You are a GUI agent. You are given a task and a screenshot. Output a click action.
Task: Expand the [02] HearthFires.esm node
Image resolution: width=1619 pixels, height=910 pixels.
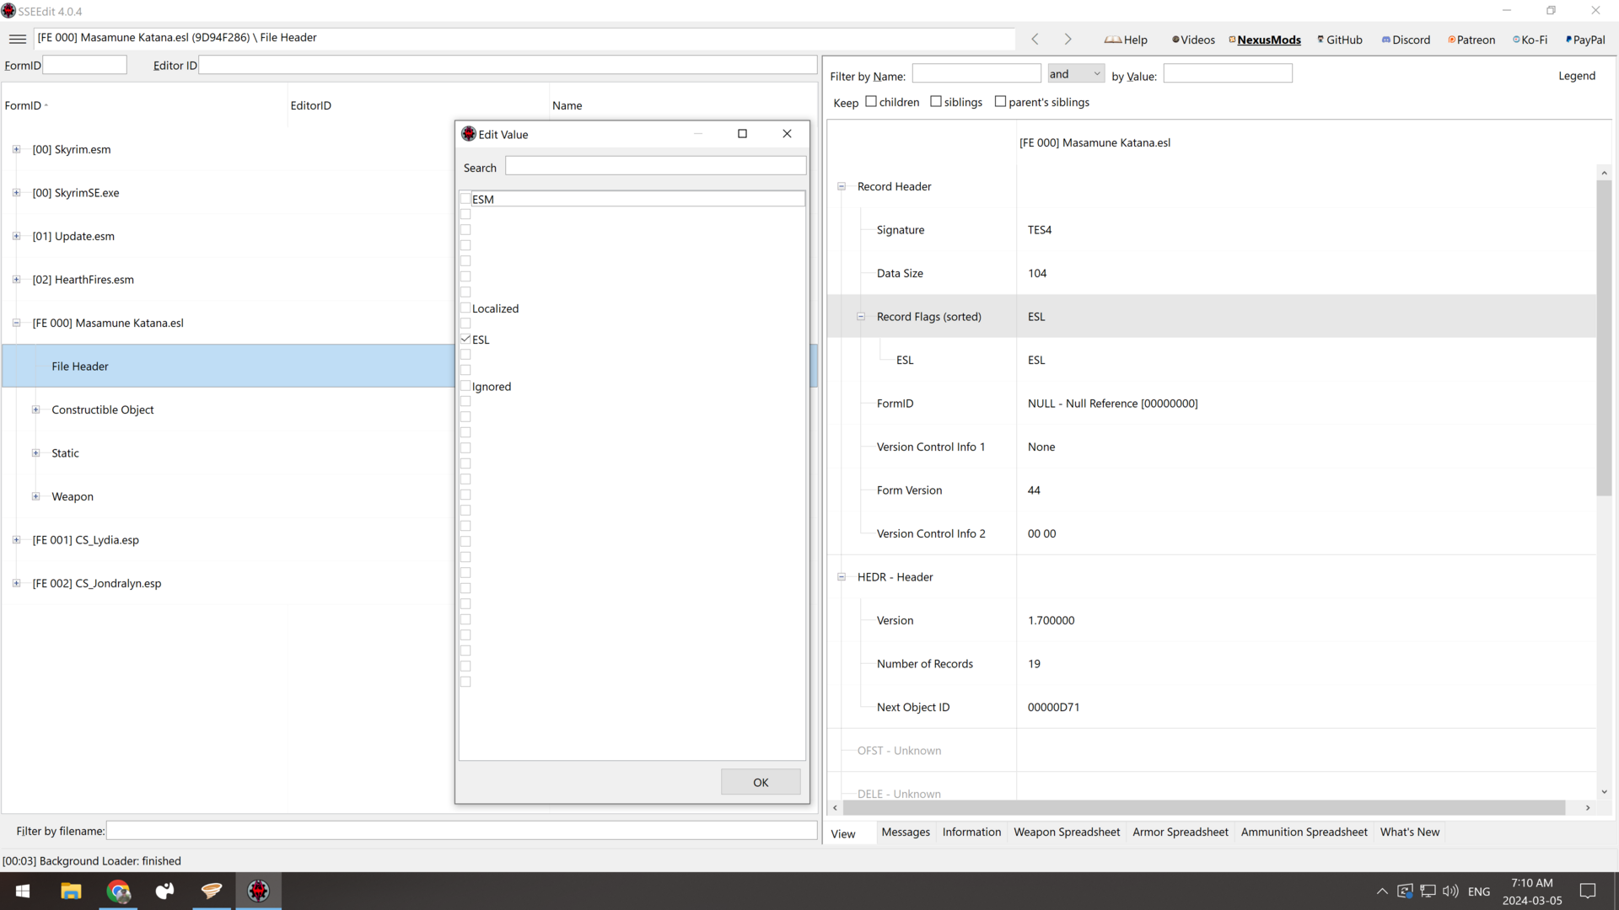[16, 280]
